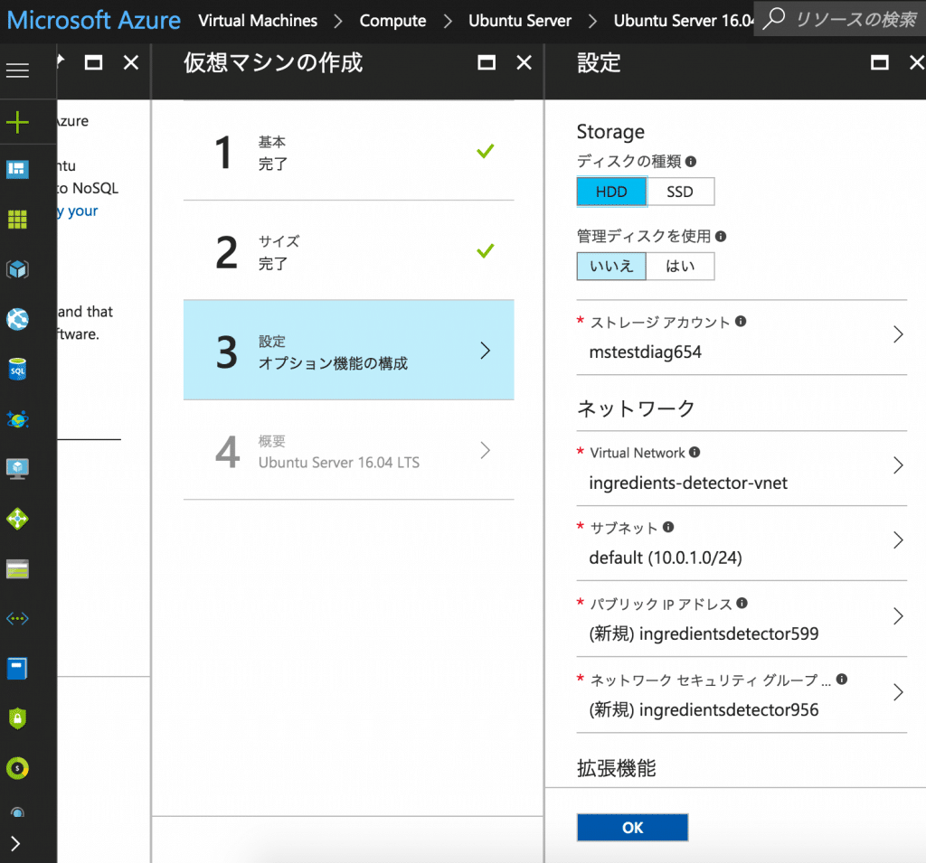This screenshot has height=863, width=926.
Task: Select HDD disk type
Action: tap(611, 192)
